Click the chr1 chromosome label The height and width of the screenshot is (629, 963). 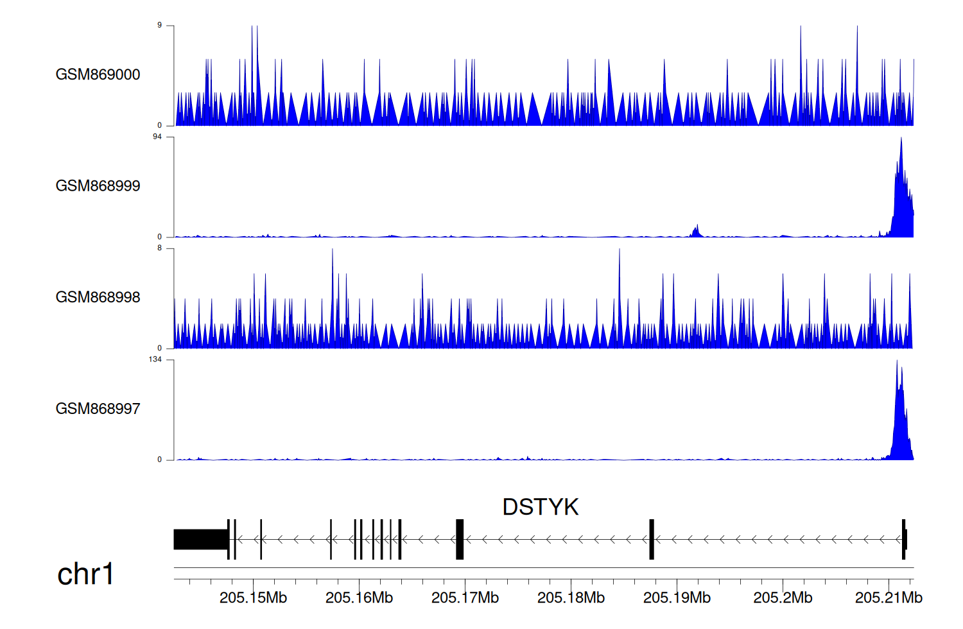click(x=85, y=574)
